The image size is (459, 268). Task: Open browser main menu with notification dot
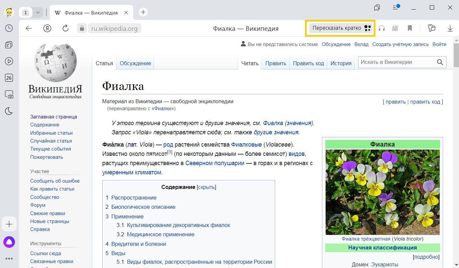396,7
